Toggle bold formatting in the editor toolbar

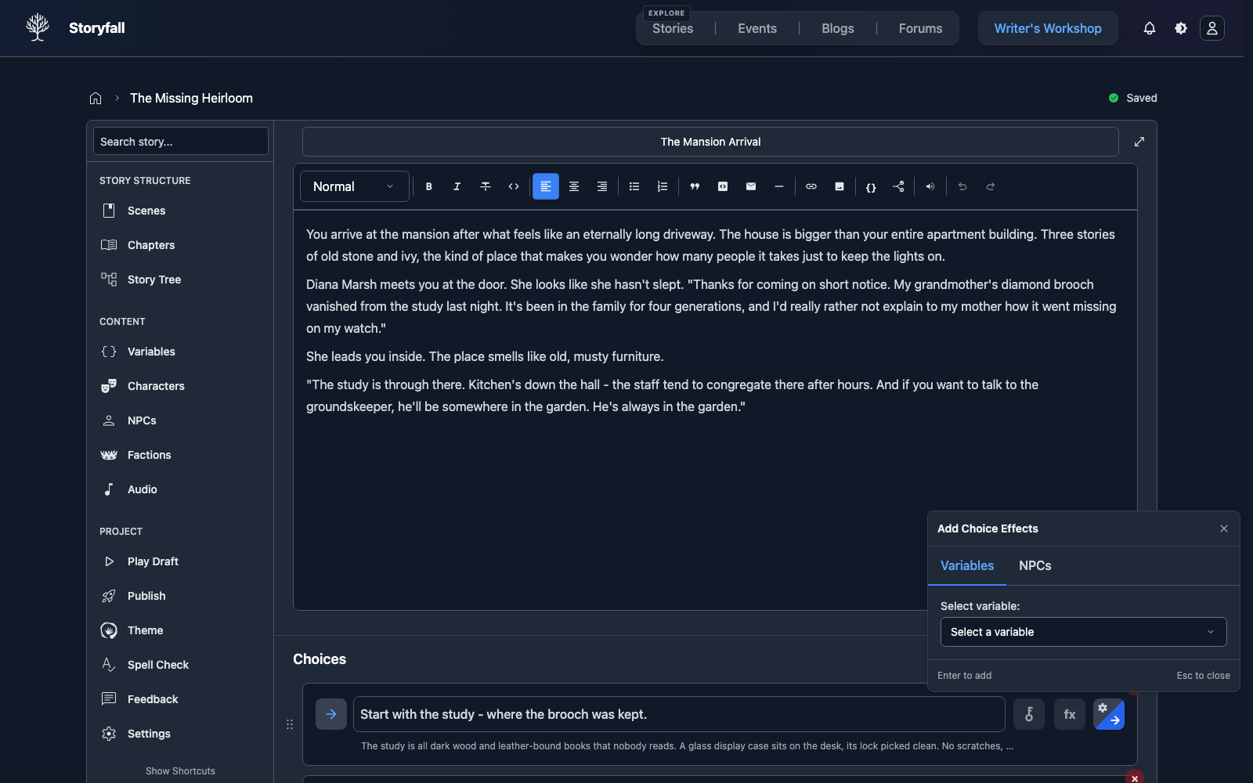pos(428,186)
